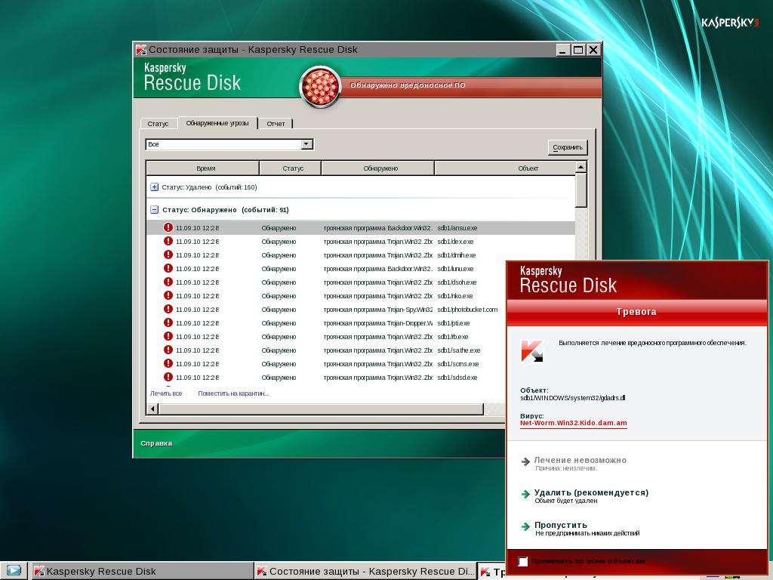The height and width of the screenshot is (580, 773).
Task: Click the Лечить все link
Action: tap(166, 393)
